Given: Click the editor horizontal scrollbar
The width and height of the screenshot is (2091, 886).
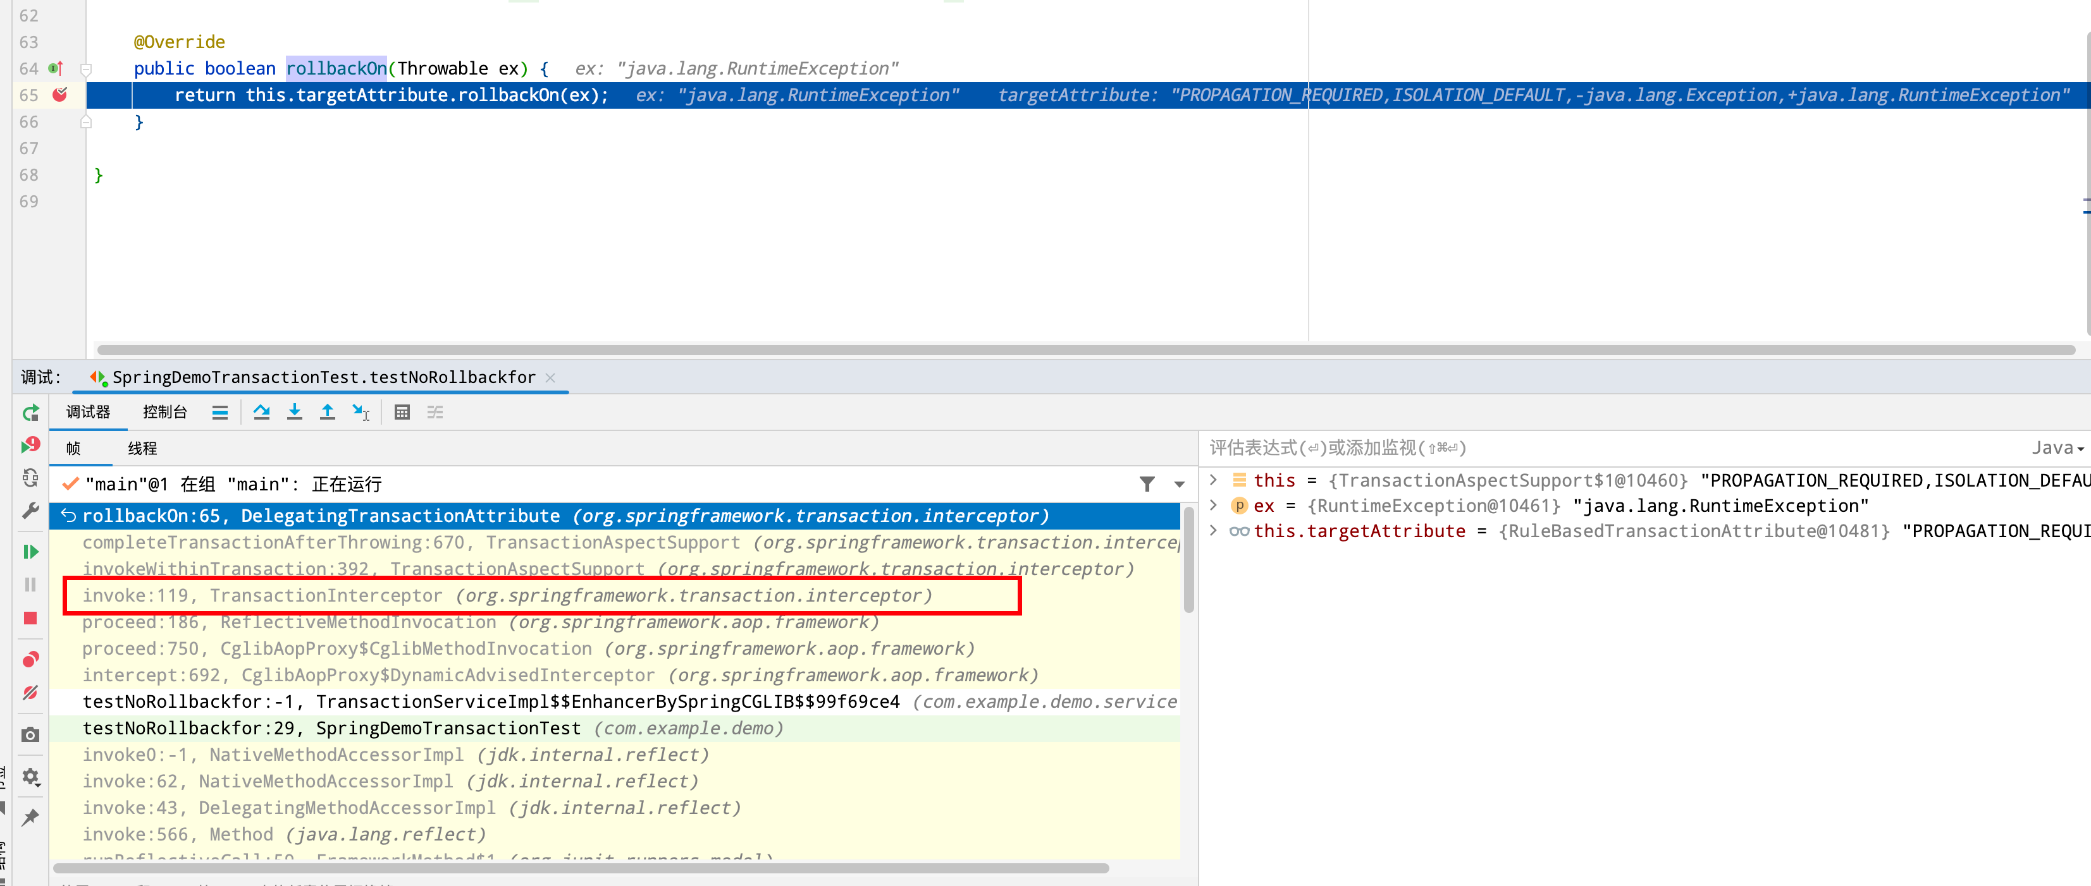Looking at the screenshot, I should pyautogui.click(x=1085, y=351).
